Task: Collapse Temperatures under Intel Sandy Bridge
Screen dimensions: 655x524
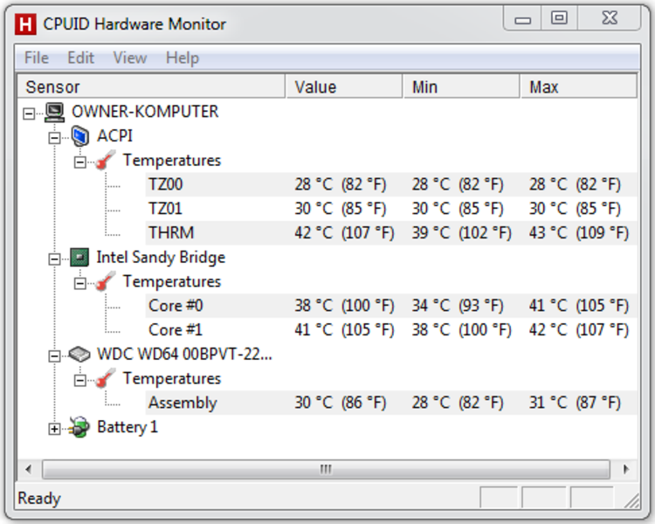Action: pyautogui.click(x=79, y=283)
